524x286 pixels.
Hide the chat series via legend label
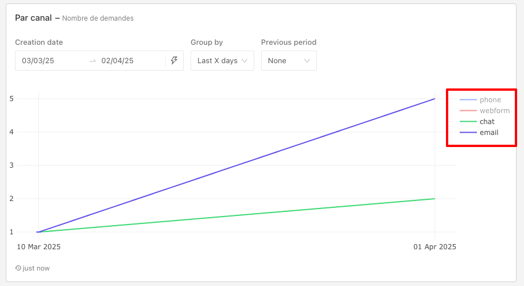tap(487, 122)
